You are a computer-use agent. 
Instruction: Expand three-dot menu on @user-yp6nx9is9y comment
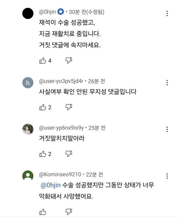point(167,129)
